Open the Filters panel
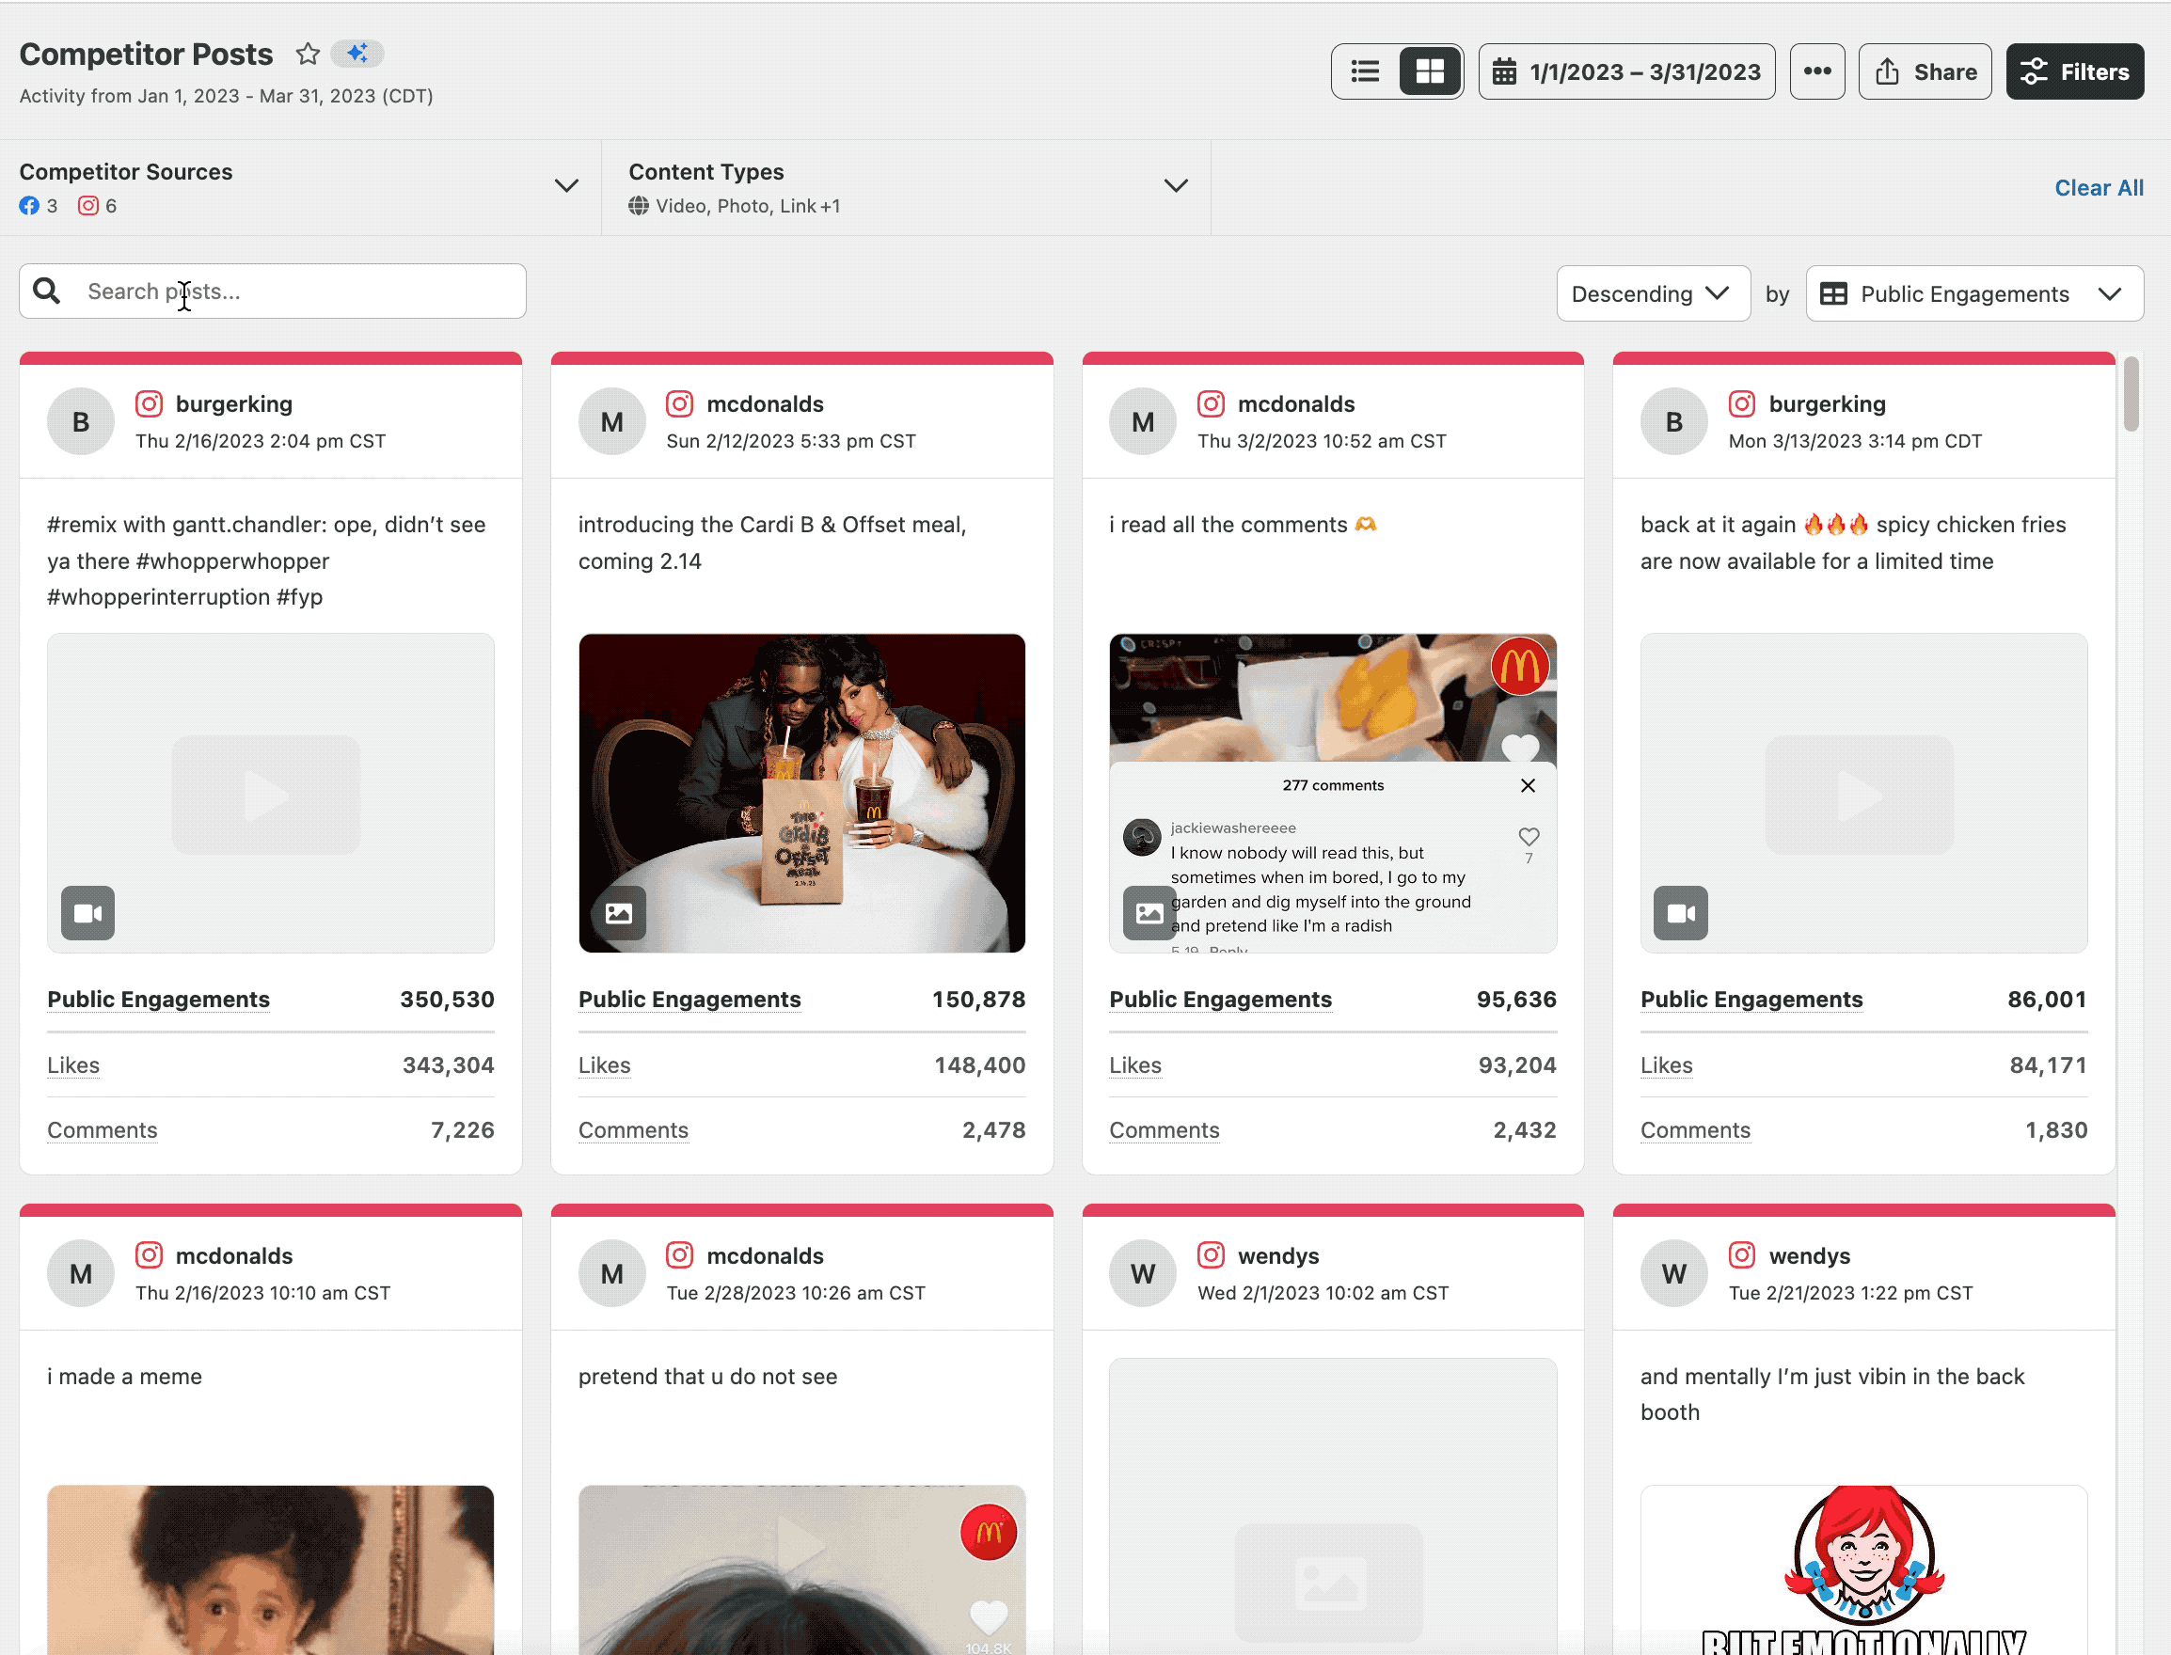2171x1655 pixels. (x=2074, y=71)
